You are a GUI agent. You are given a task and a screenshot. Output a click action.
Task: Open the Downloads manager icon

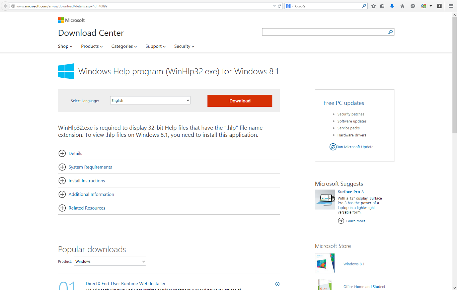click(x=392, y=6)
